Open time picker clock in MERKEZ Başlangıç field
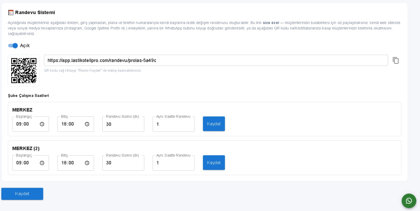The height and width of the screenshot is (211, 420). (42, 124)
